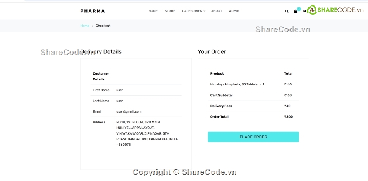Click the ₹200 order total amount
The width and height of the screenshot is (368, 181).
[x=288, y=116]
